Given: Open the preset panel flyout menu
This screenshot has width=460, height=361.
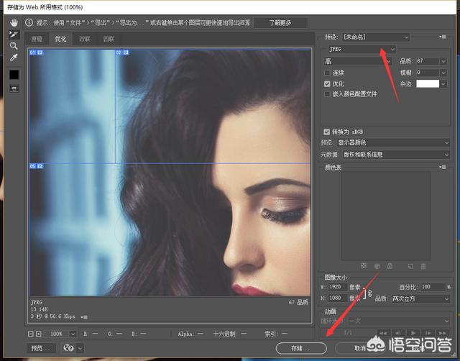Looking at the screenshot, I should click(443, 37).
